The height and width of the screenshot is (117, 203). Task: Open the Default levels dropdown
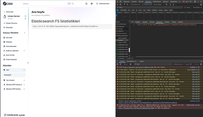pyautogui.click(x=178, y=64)
